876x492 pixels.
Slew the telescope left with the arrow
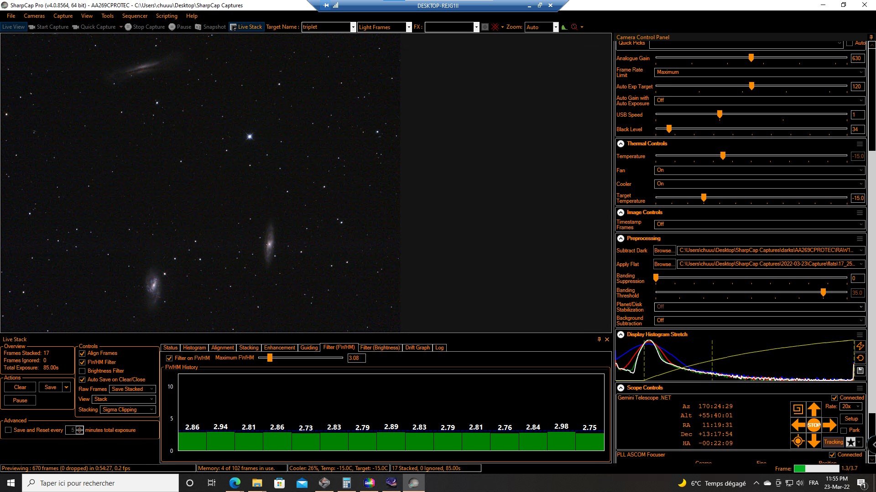coord(798,425)
